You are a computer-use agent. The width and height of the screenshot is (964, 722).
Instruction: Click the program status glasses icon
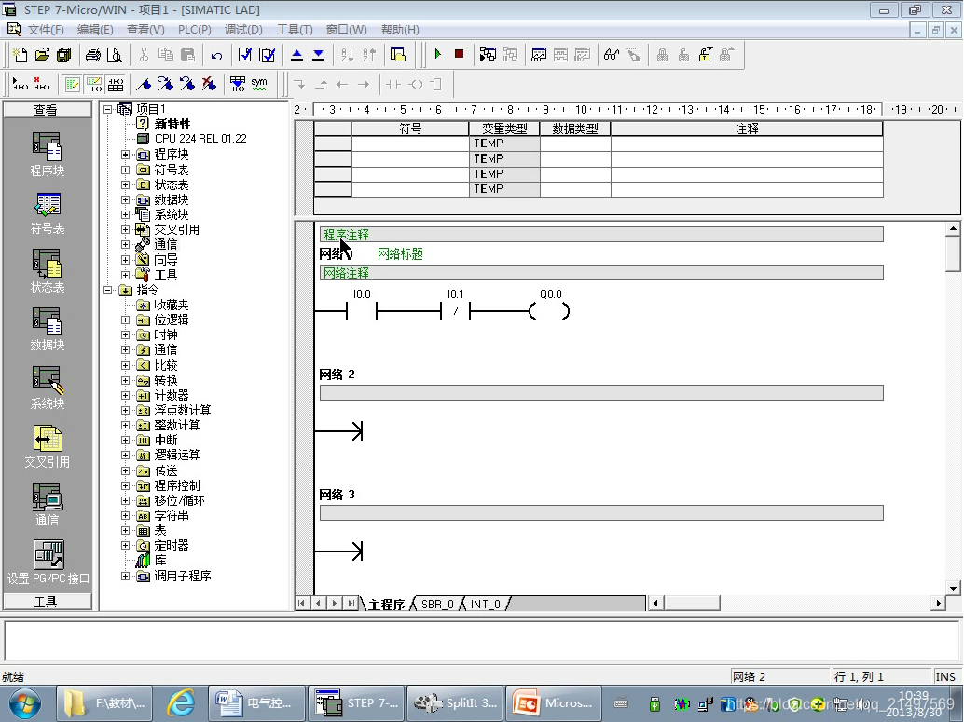611,55
